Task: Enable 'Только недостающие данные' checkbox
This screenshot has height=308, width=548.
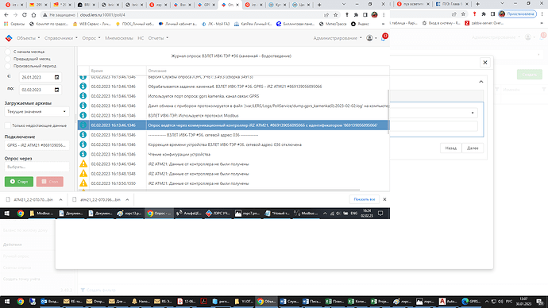Action: [8, 125]
